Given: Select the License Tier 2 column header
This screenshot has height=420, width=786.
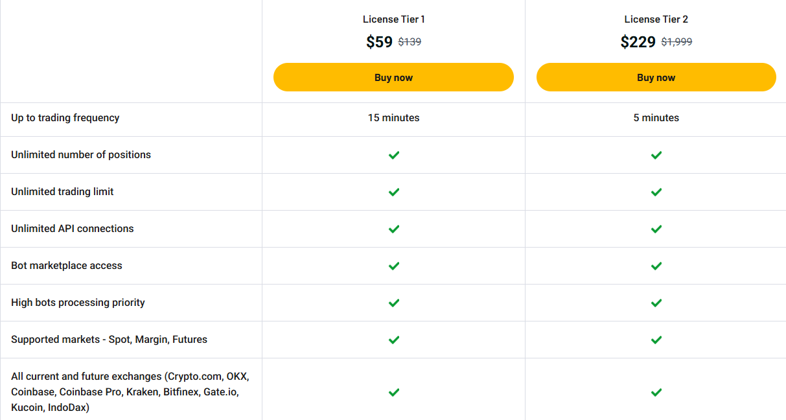Looking at the screenshot, I should click(x=656, y=19).
